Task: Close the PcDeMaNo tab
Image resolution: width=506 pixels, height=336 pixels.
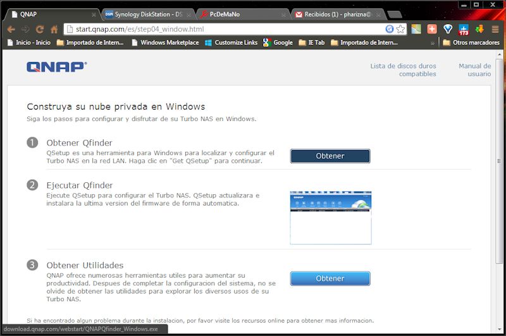Action: [283, 15]
